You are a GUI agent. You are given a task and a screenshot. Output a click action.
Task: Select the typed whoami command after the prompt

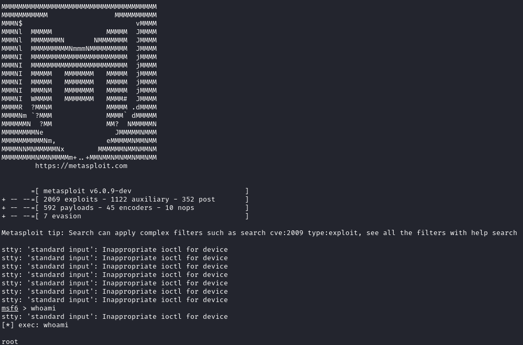[43, 308]
